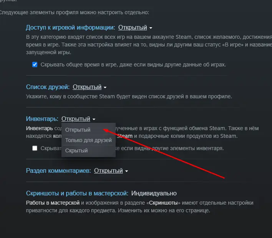272x238 pixels.
Task: Click the arrow next to Раздел комментариев value
Action: pyautogui.click(x=126, y=171)
